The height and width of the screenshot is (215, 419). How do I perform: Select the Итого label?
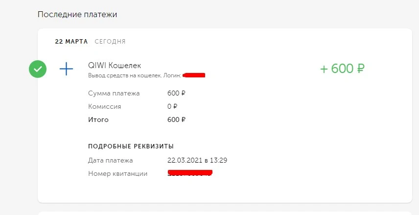coord(98,119)
